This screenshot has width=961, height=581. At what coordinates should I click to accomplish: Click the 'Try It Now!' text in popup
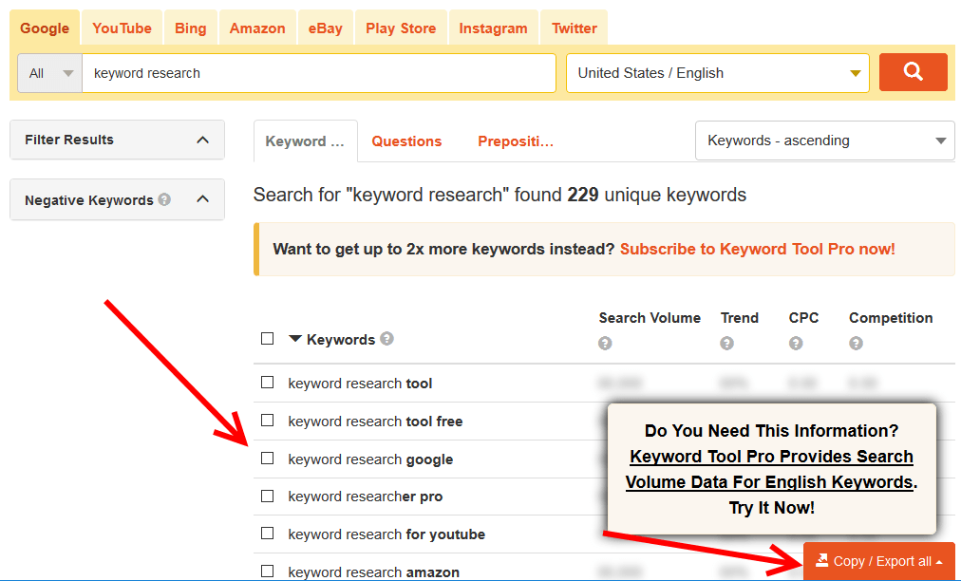[x=772, y=508]
